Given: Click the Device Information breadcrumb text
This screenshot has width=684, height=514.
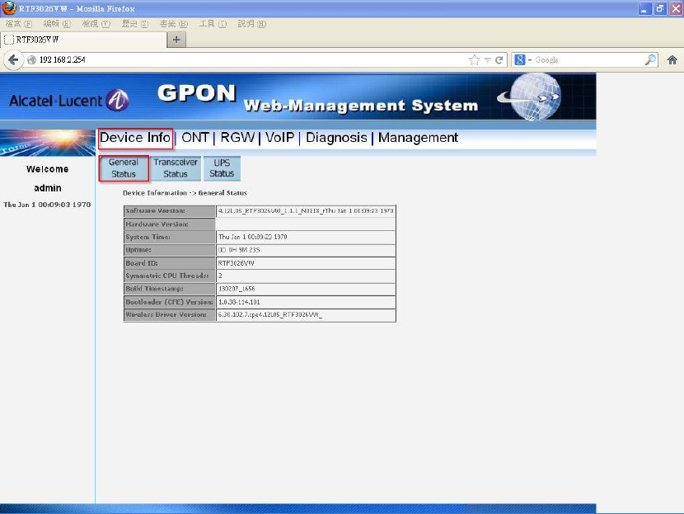Looking at the screenshot, I should pyautogui.click(x=185, y=192).
